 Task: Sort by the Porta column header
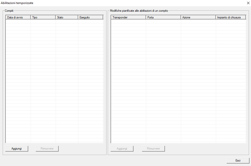(163, 17)
